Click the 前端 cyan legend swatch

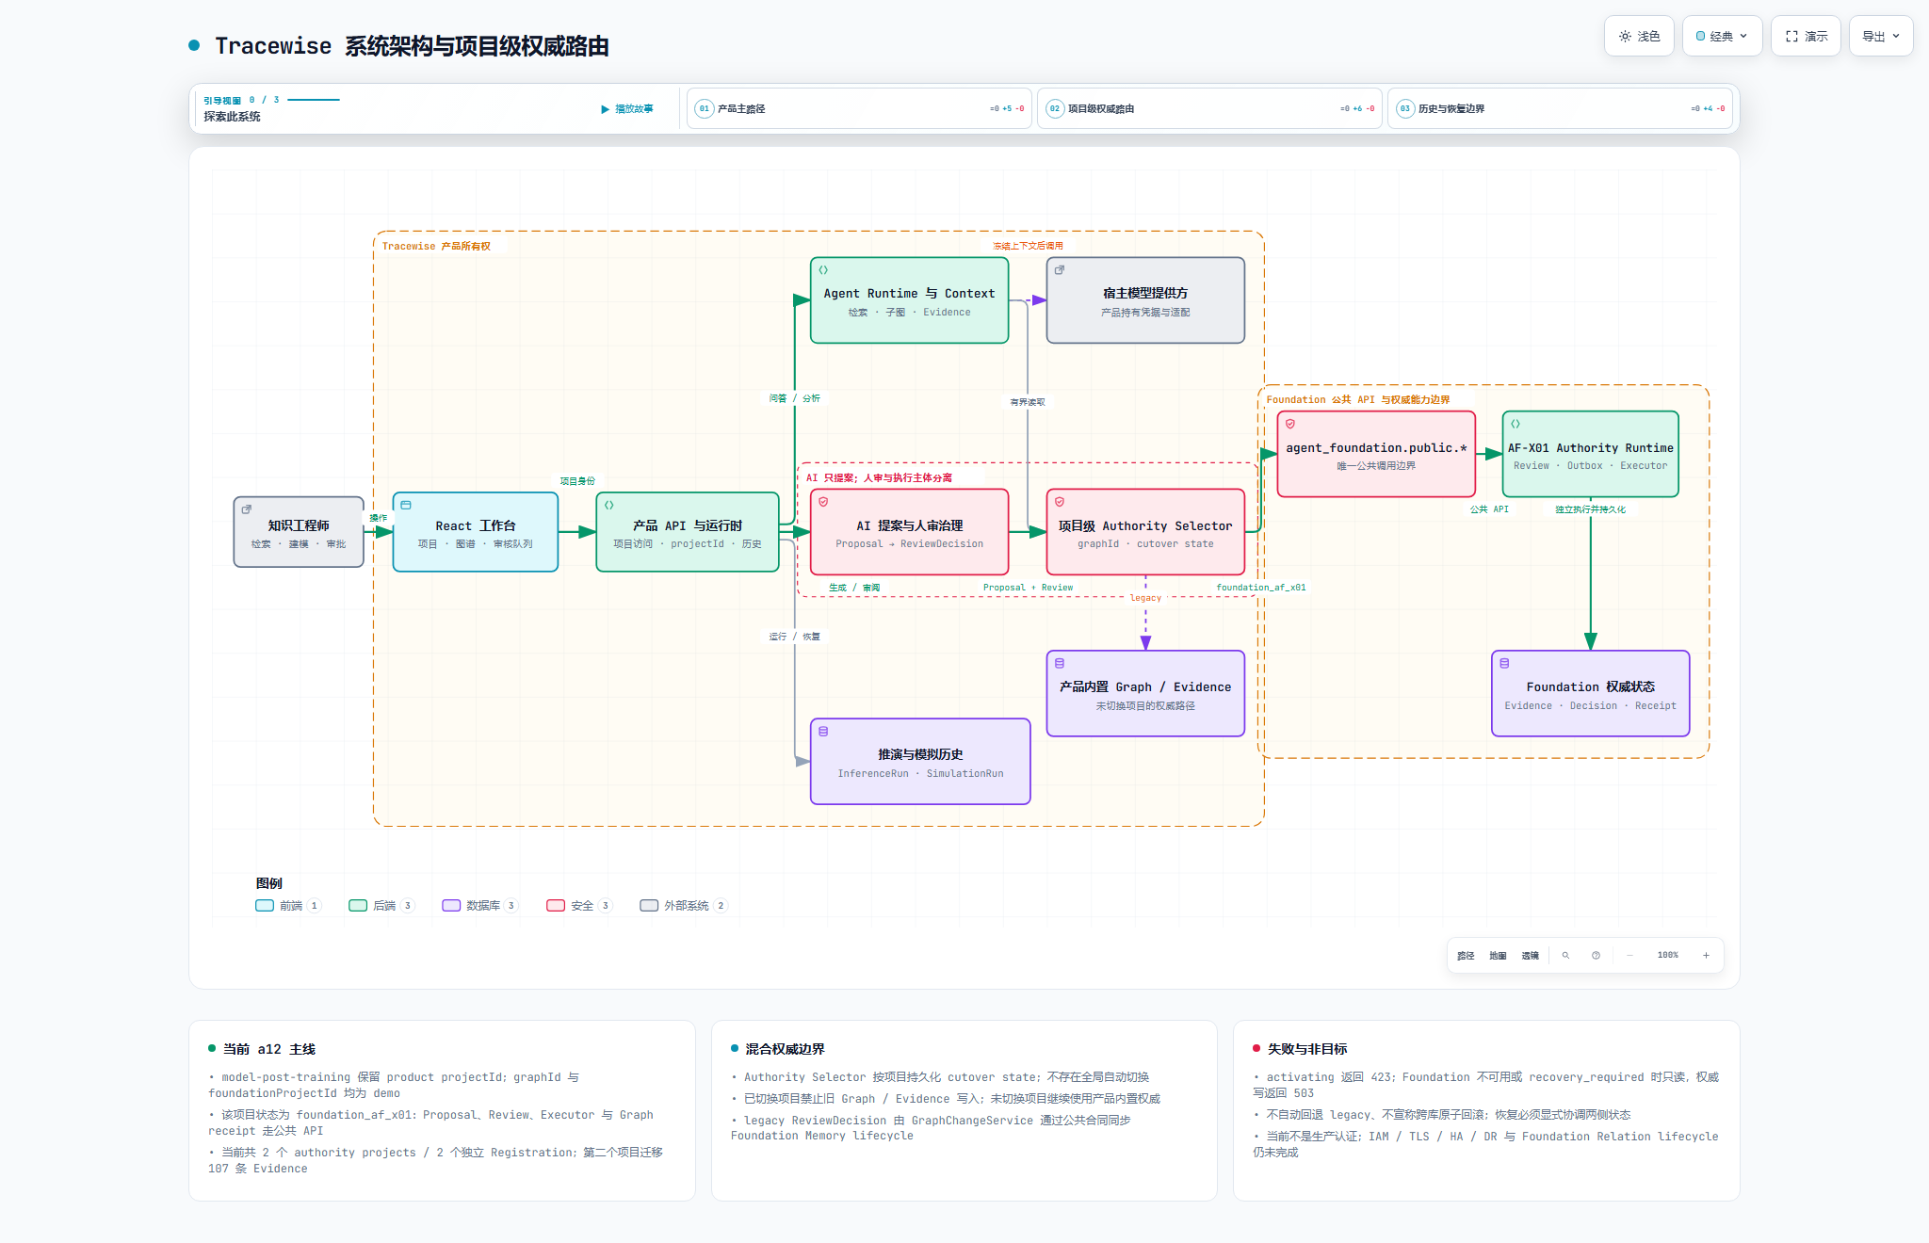coord(265,906)
